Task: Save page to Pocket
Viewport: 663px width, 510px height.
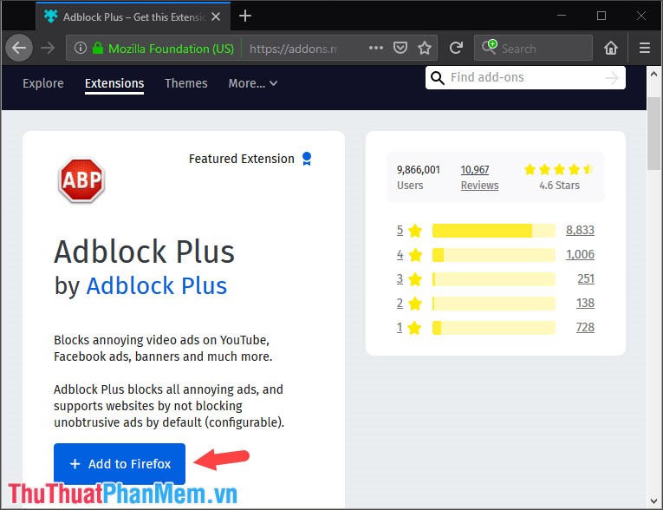Action: click(x=400, y=48)
